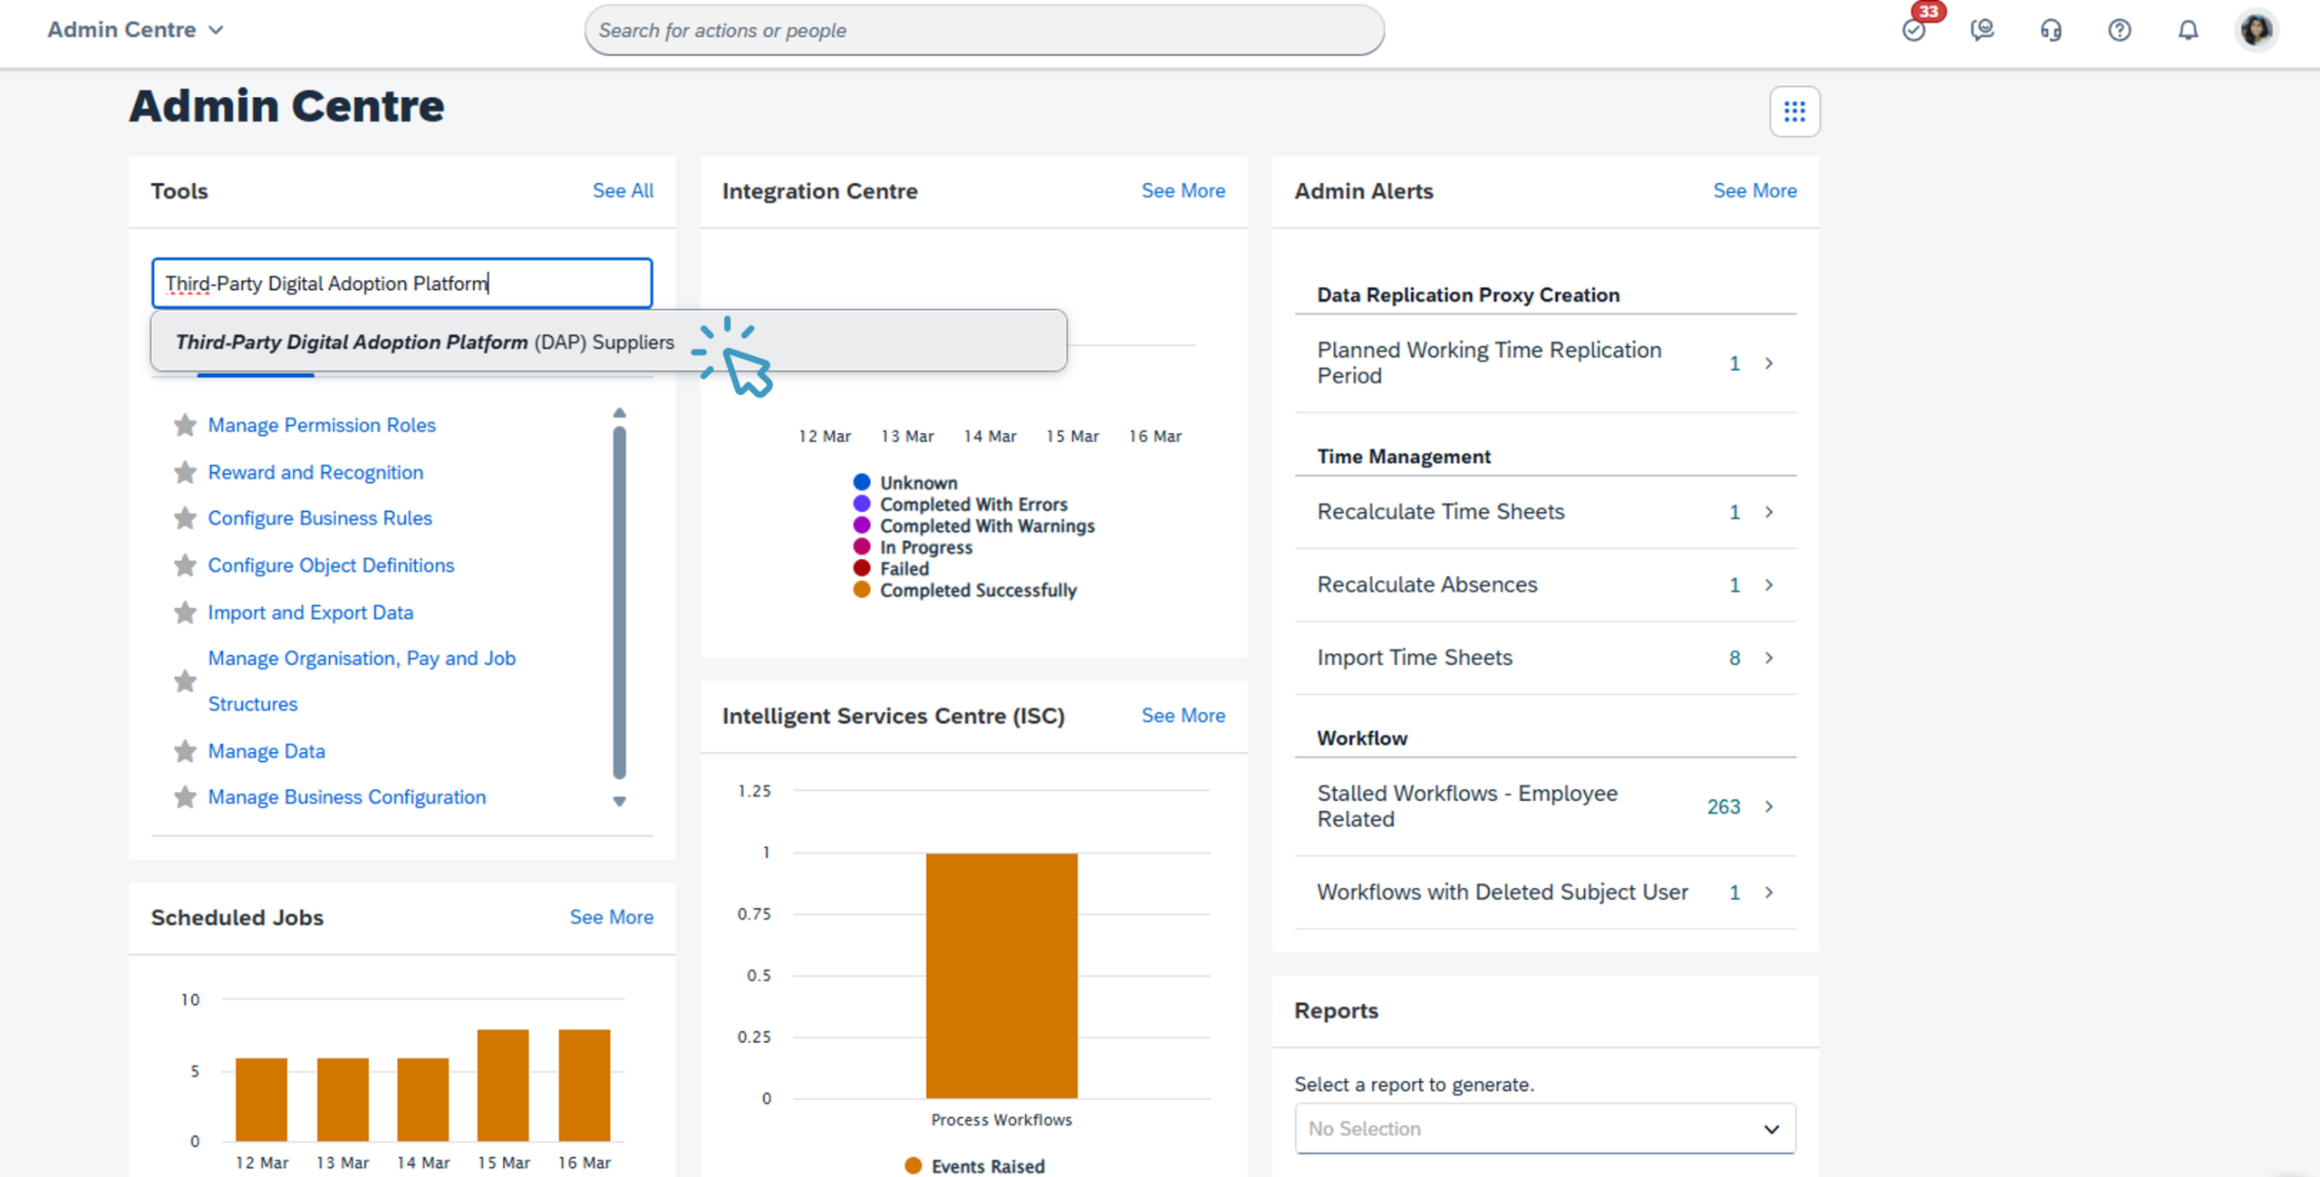This screenshot has height=1177, width=2320.
Task: Open Stalled Workflows alert chevron
Action: [x=1769, y=806]
